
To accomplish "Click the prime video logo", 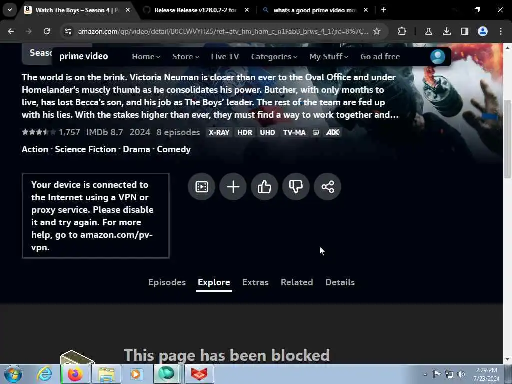I will [x=83, y=56].
